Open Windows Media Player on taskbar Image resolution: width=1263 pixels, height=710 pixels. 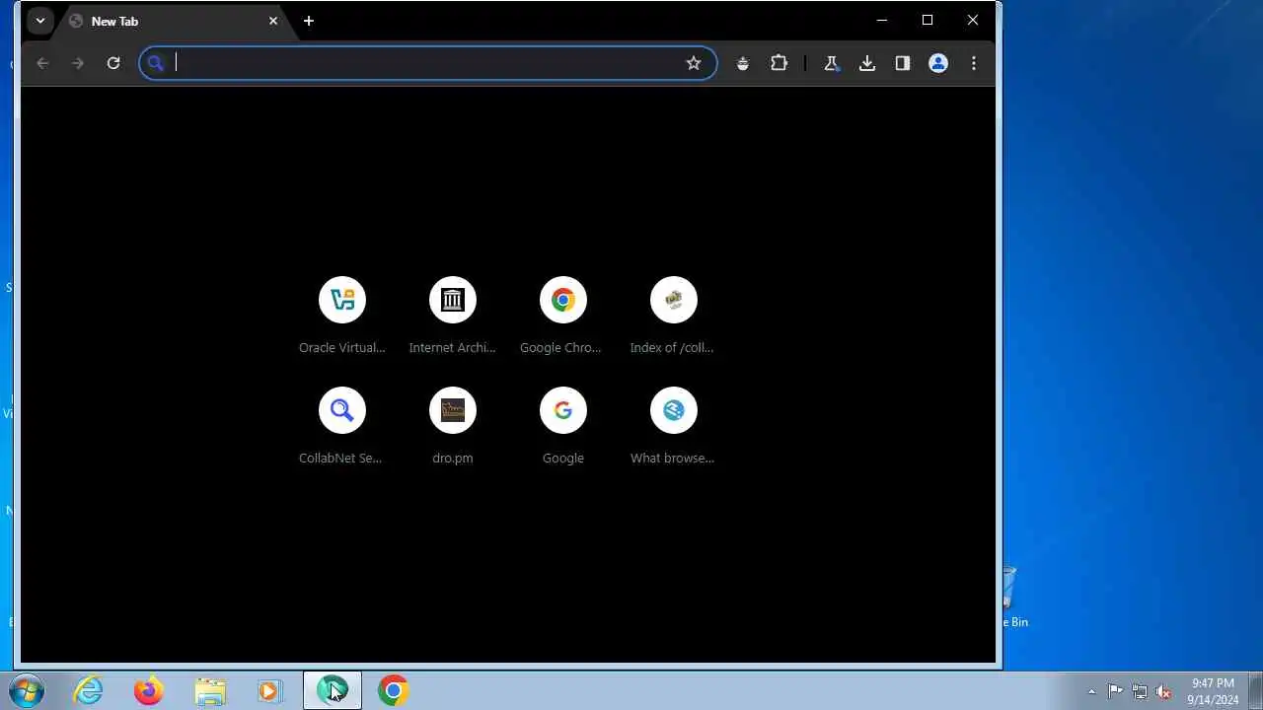point(270,690)
